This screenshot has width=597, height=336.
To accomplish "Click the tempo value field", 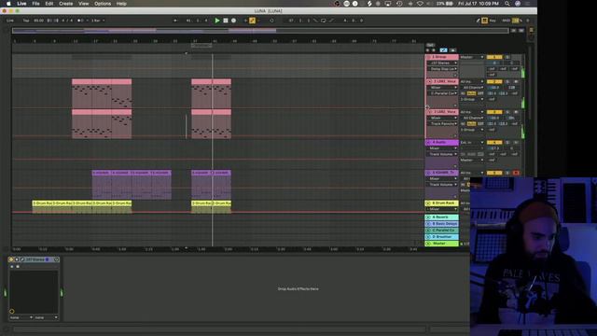I will pos(38,21).
